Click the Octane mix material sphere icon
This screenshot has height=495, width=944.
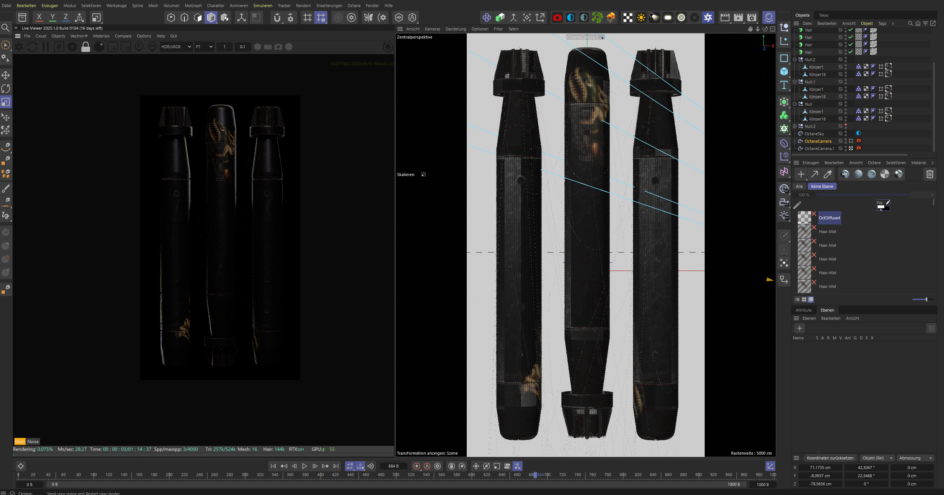(845, 174)
